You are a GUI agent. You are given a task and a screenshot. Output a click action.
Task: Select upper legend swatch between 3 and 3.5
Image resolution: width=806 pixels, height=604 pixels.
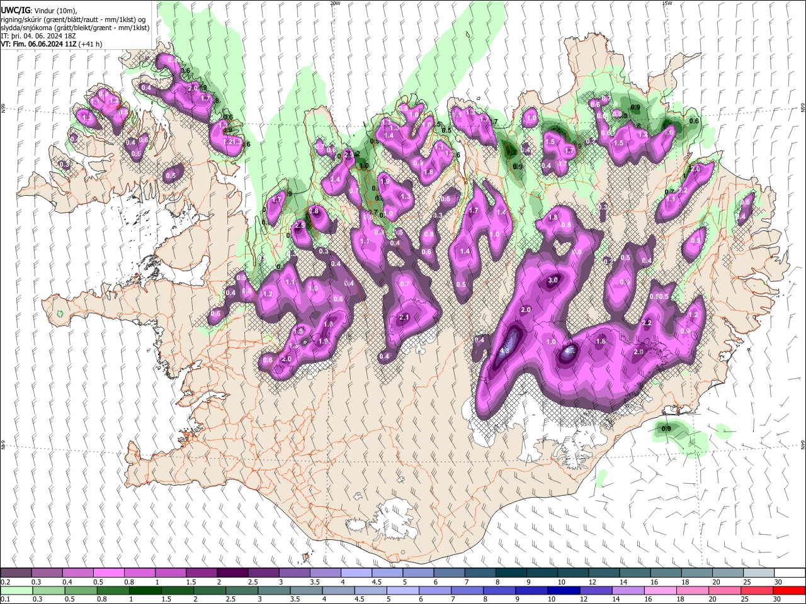click(x=294, y=573)
